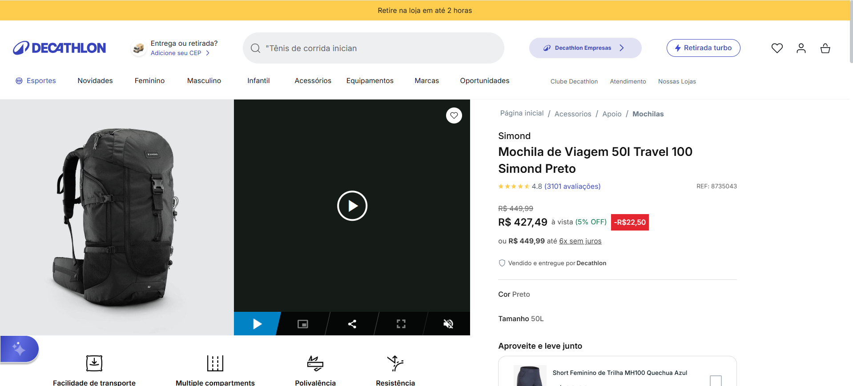Open the AI assistant sparkle button
This screenshot has width=853, height=386.
19,349
